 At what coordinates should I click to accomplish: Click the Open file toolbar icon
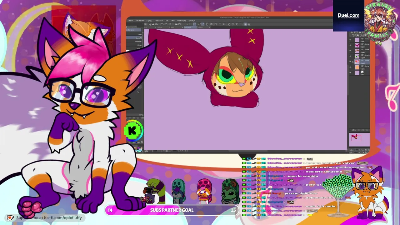(x=153, y=24)
